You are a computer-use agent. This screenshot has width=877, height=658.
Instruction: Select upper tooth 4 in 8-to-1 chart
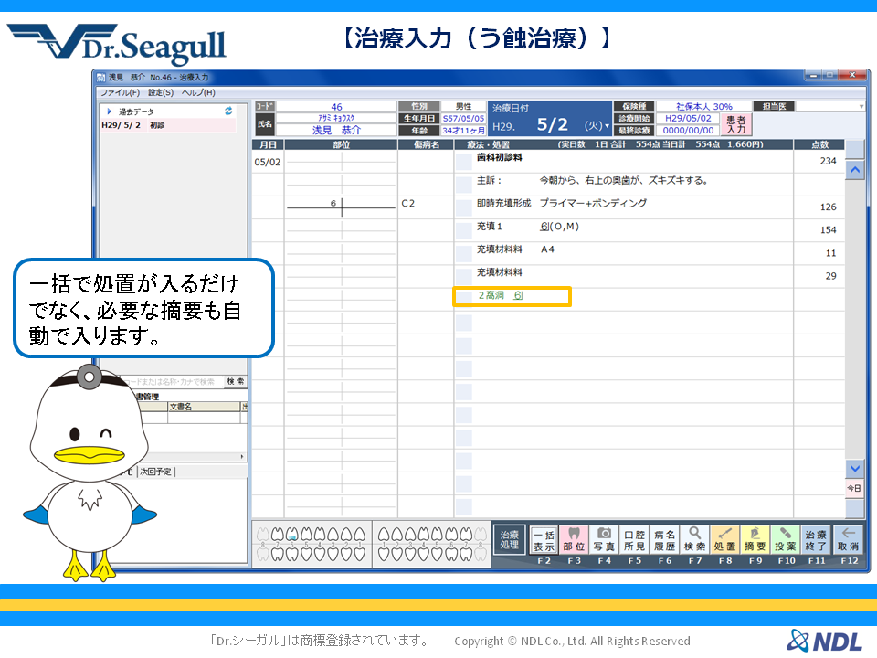click(x=319, y=535)
